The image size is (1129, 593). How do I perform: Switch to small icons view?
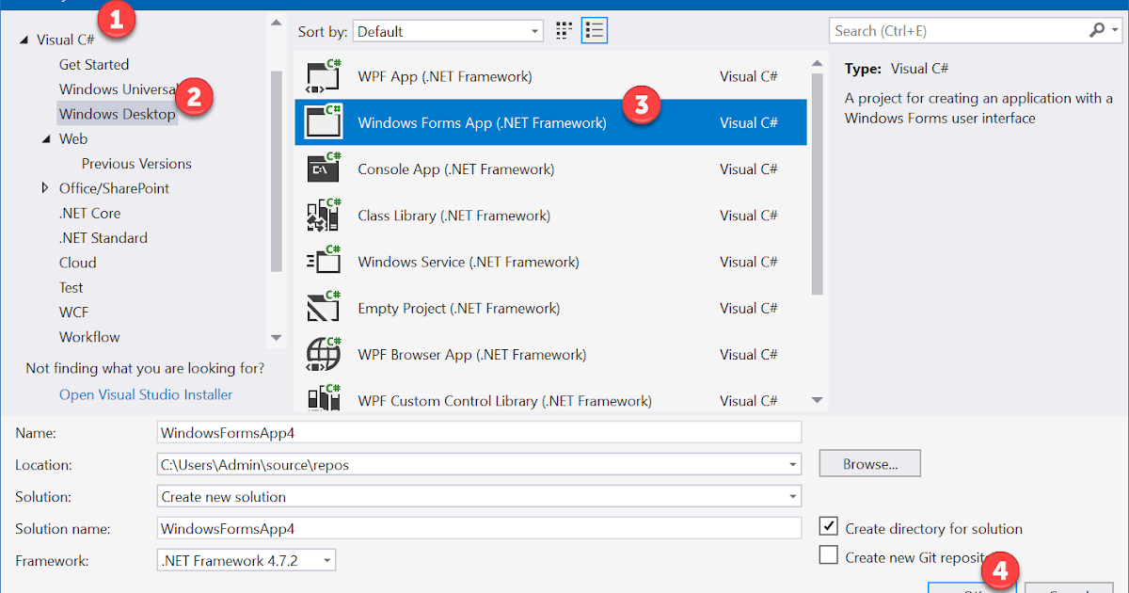click(563, 30)
